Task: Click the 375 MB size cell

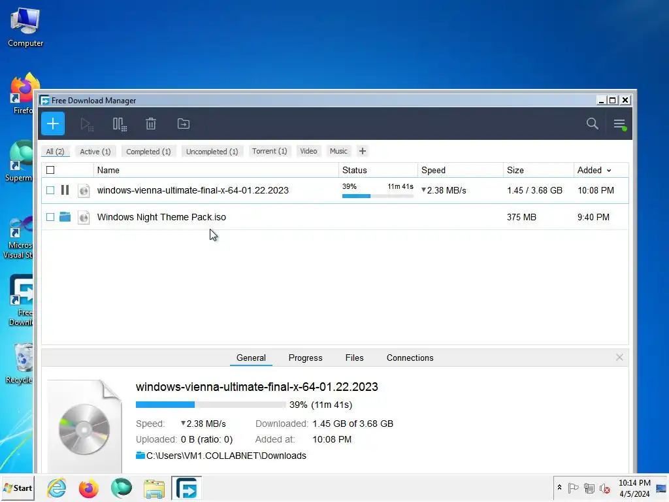Action: coord(521,217)
